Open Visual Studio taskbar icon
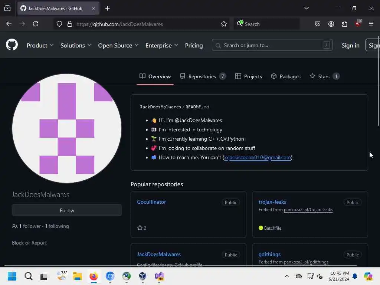Viewport: 380px width, 285px height. click(159, 276)
